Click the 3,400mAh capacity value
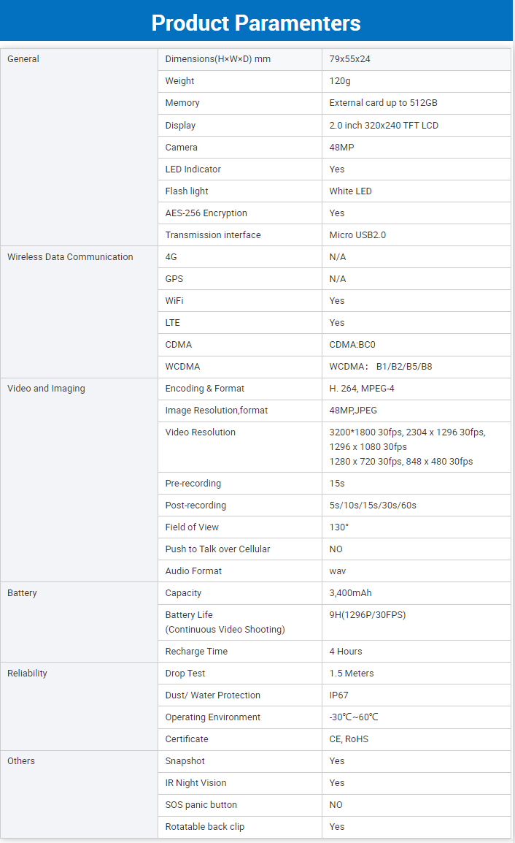The width and height of the screenshot is (515, 843). [x=350, y=593]
